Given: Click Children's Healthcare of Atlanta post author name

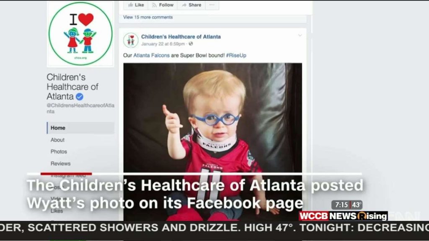Looking at the screenshot, I should [181, 37].
